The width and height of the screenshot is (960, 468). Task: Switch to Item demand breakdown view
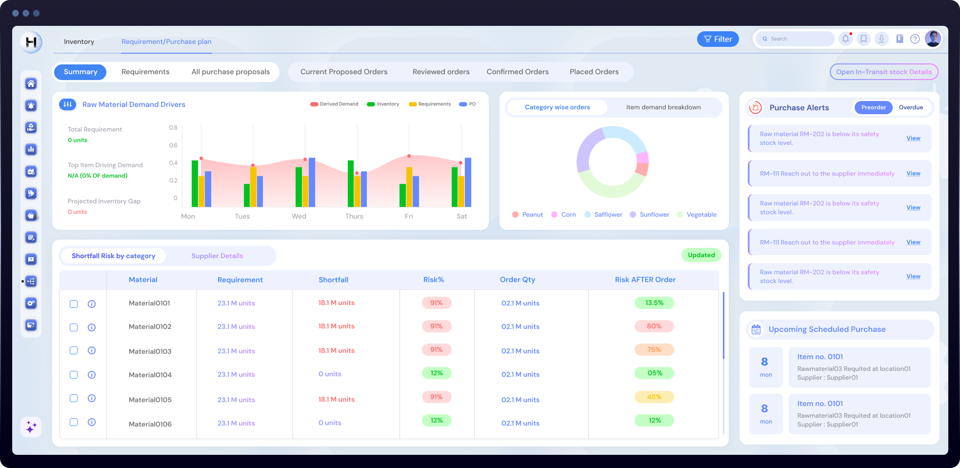(x=663, y=107)
